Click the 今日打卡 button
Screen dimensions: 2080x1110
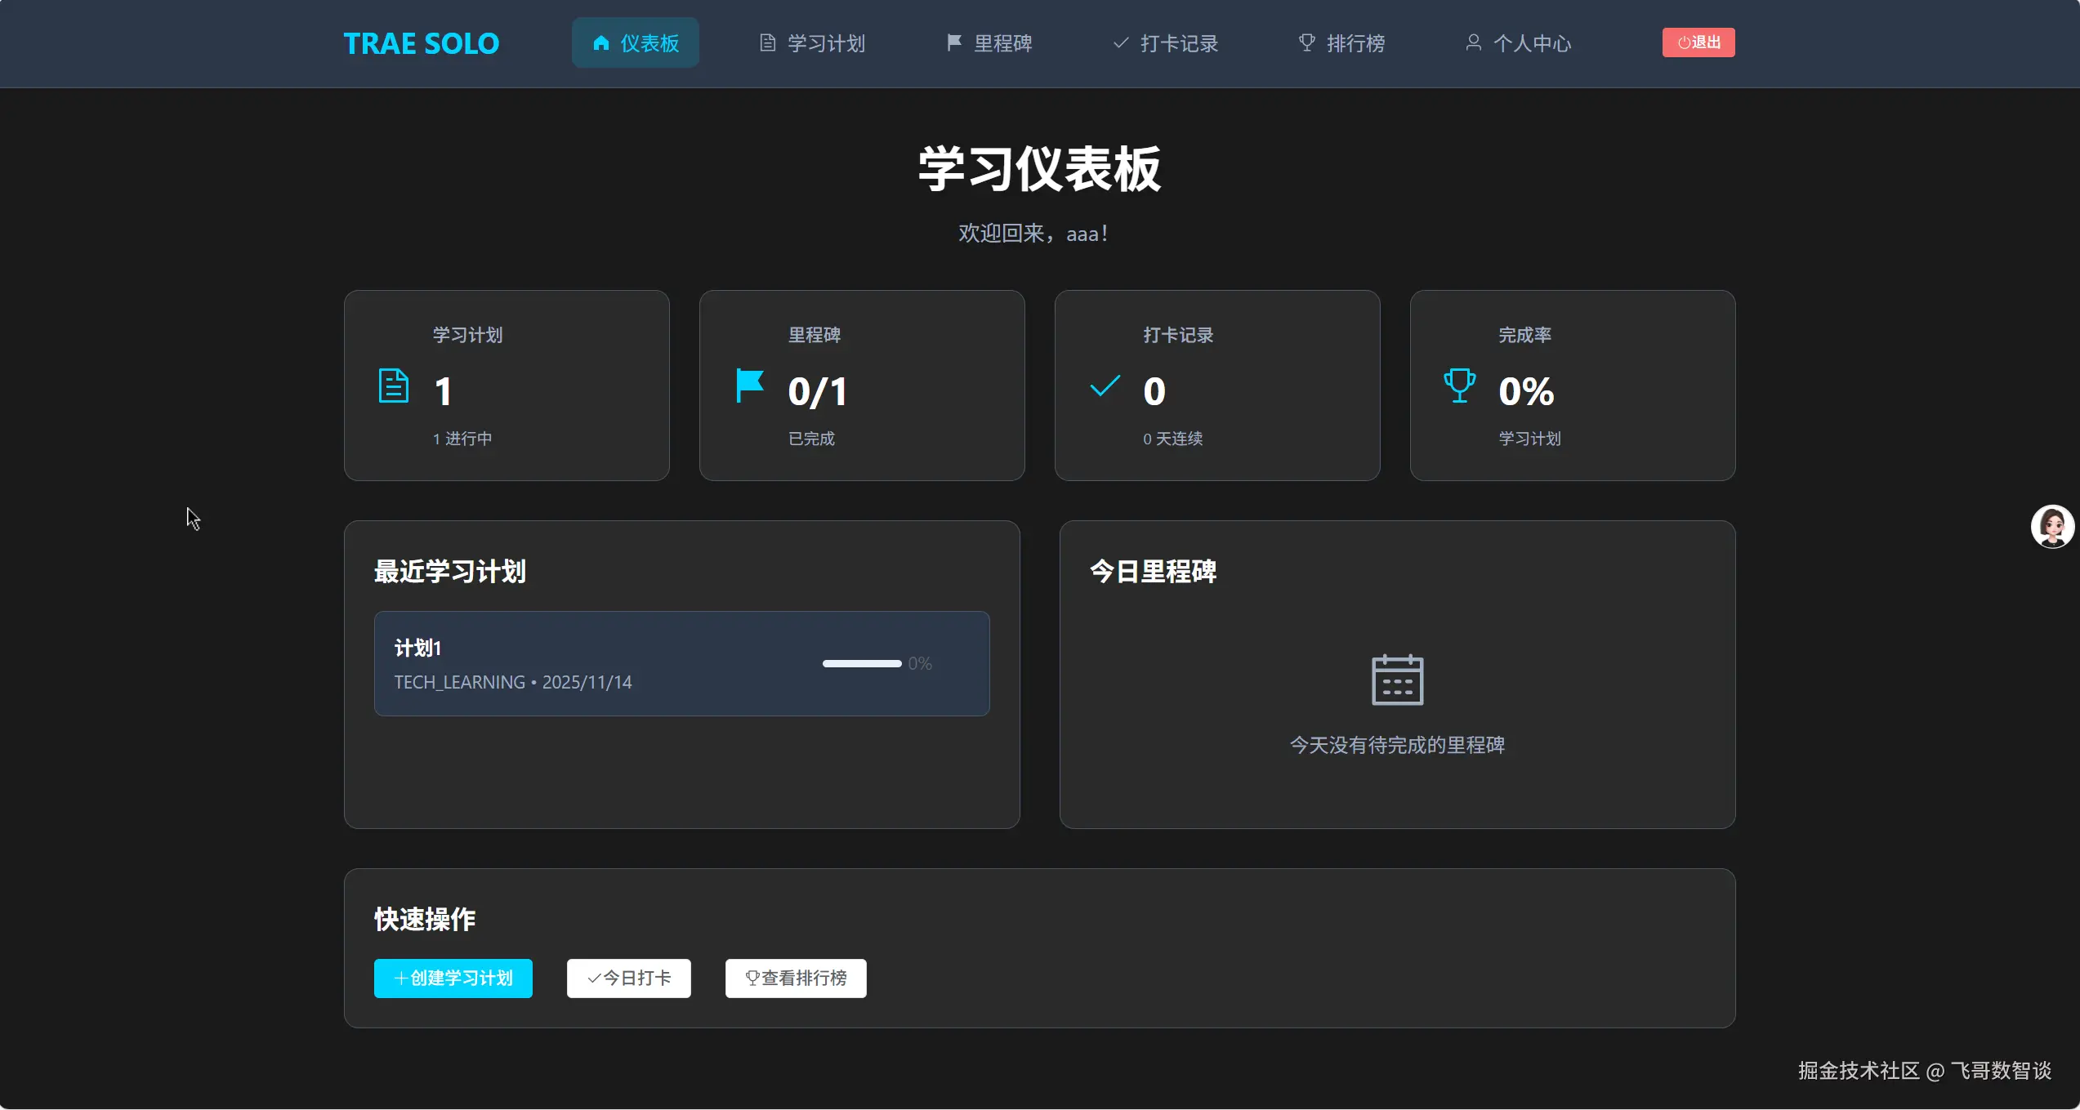(629, 978)
